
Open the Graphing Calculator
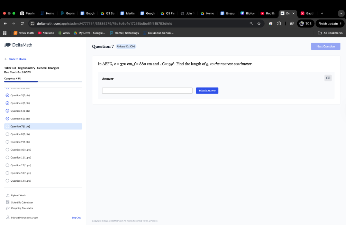click(x=22, y=208)
